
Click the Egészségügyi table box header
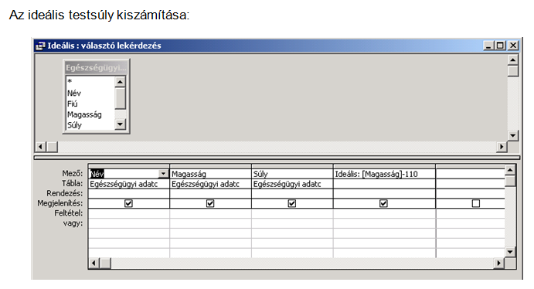(x=96, y=67)
